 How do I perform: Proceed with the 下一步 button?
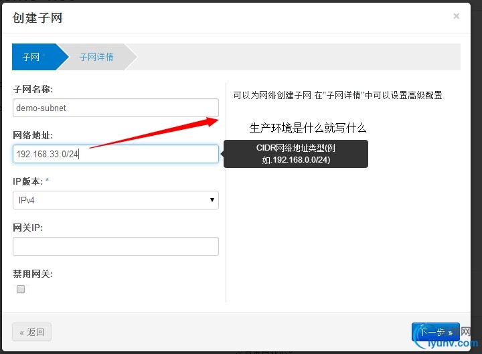pos(435,332)
